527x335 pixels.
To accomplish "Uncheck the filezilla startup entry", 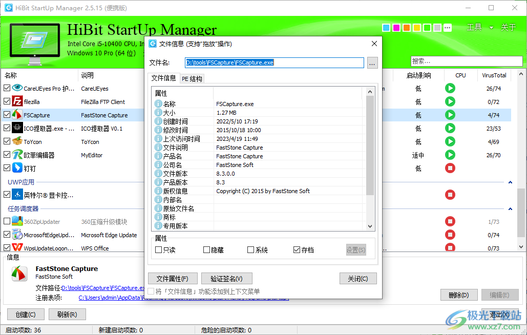I will point(7,101).
